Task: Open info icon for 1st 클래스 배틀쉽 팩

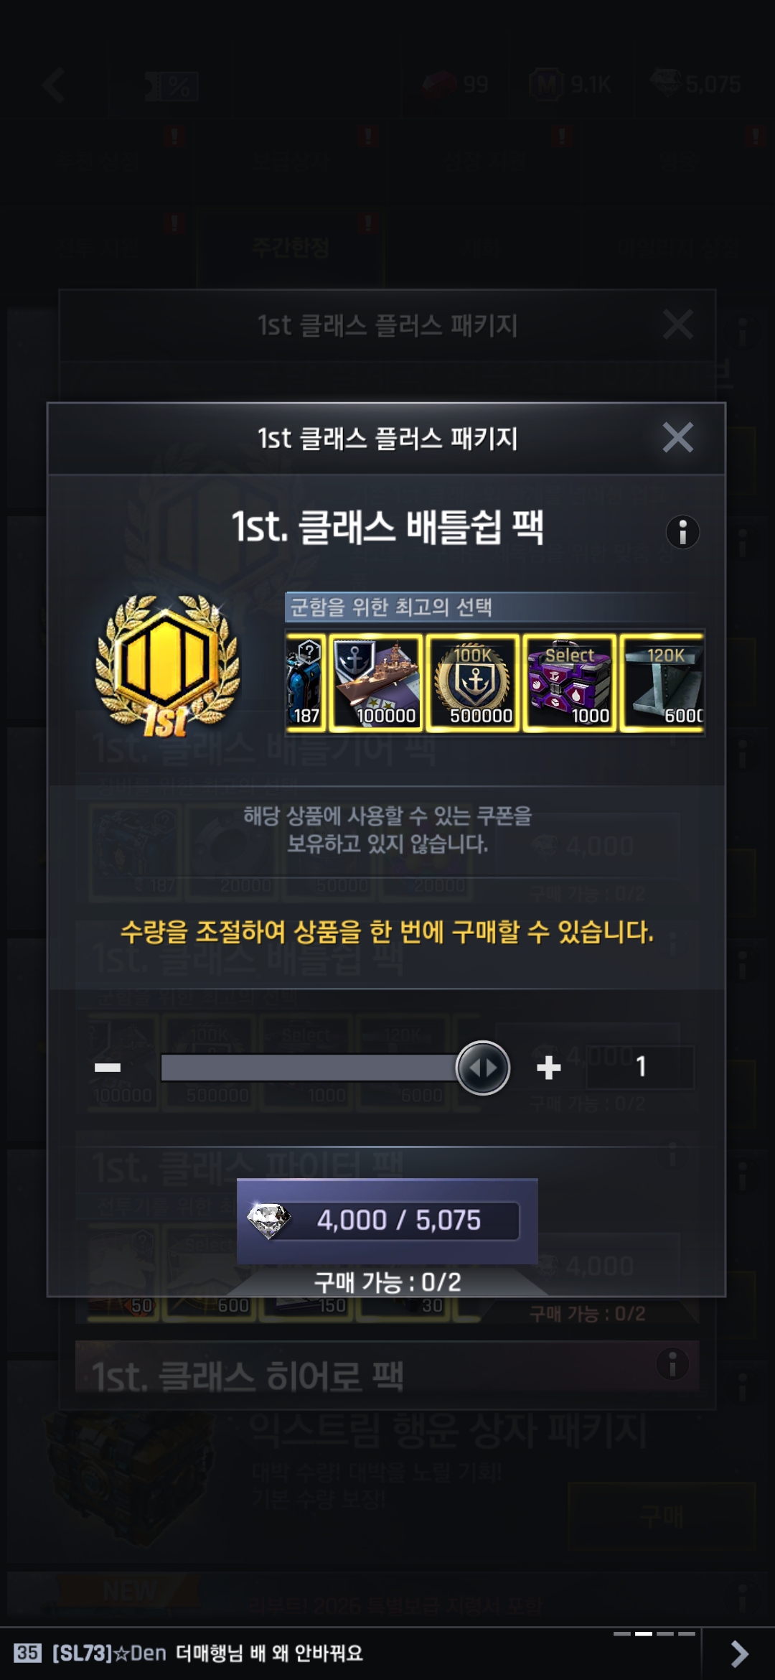Action: click(682, 532)
